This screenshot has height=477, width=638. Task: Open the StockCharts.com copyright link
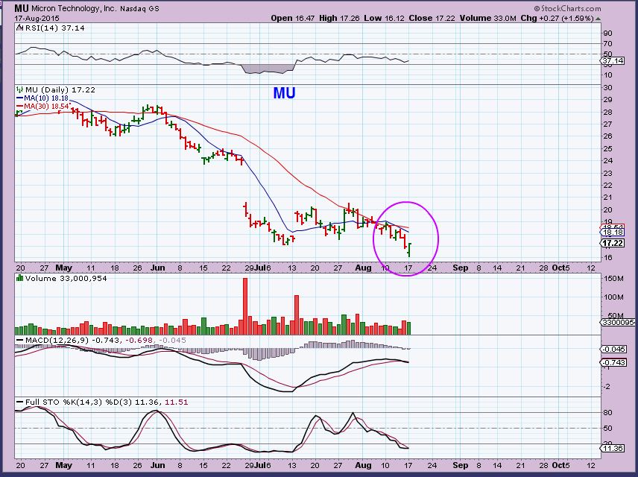click(567, 8)
